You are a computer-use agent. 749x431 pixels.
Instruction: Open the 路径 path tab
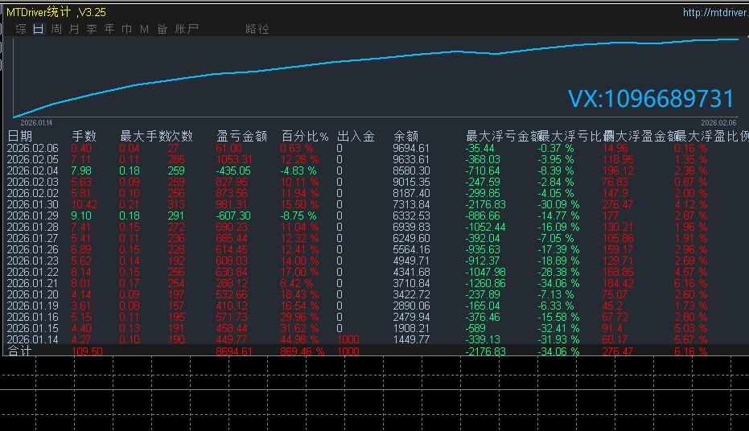tap(257, 29)
